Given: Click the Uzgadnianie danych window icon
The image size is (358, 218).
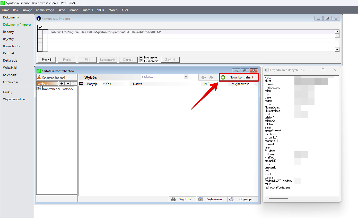Looking at the screenshot, I should click(267, 70).
